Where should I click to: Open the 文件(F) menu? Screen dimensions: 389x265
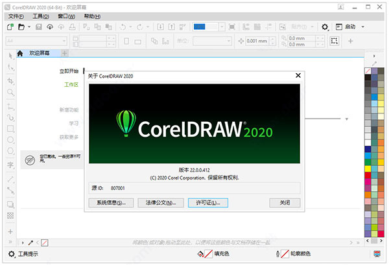[x=16, y=16]
